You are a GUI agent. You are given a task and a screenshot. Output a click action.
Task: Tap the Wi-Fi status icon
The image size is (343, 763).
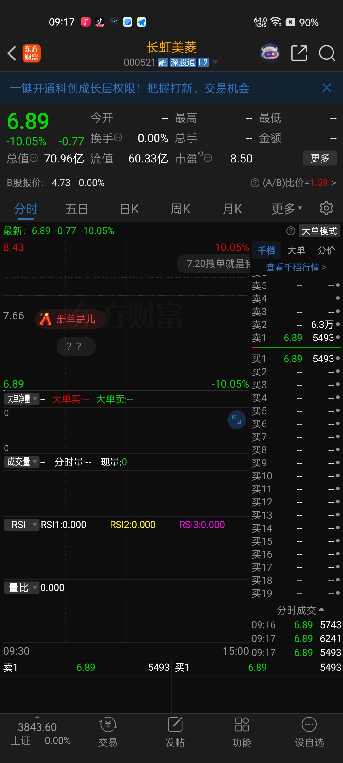click(276, 22)
